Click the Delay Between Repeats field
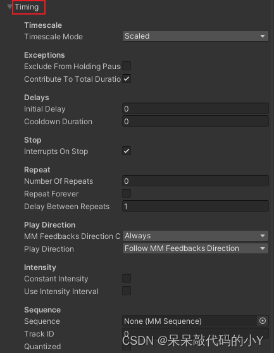 pos(196,206)
